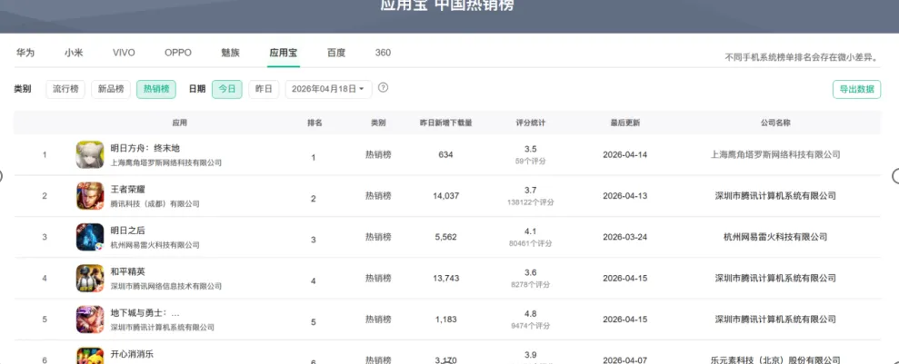Select 流行榜 category filter
899x364 pixels.
coord(65,89)
